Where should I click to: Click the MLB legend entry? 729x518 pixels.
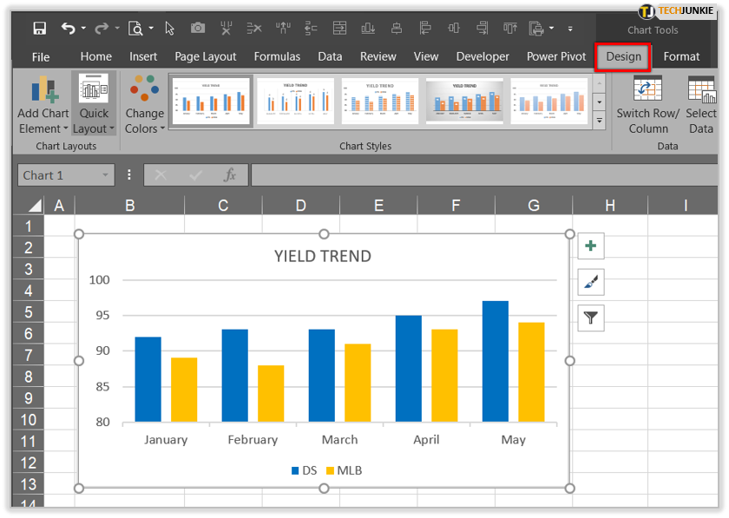pos(344,470)
